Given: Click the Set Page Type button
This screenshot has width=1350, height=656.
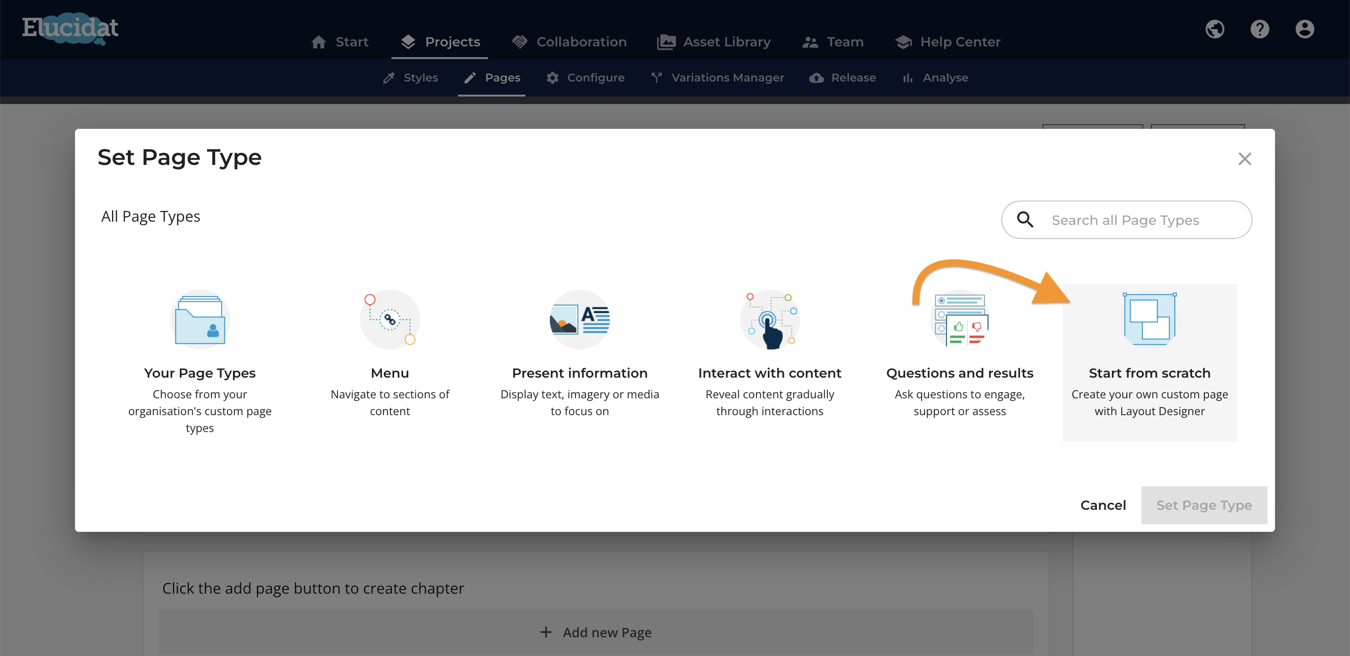Looking at the screenshot, I should click(1204, 505).
